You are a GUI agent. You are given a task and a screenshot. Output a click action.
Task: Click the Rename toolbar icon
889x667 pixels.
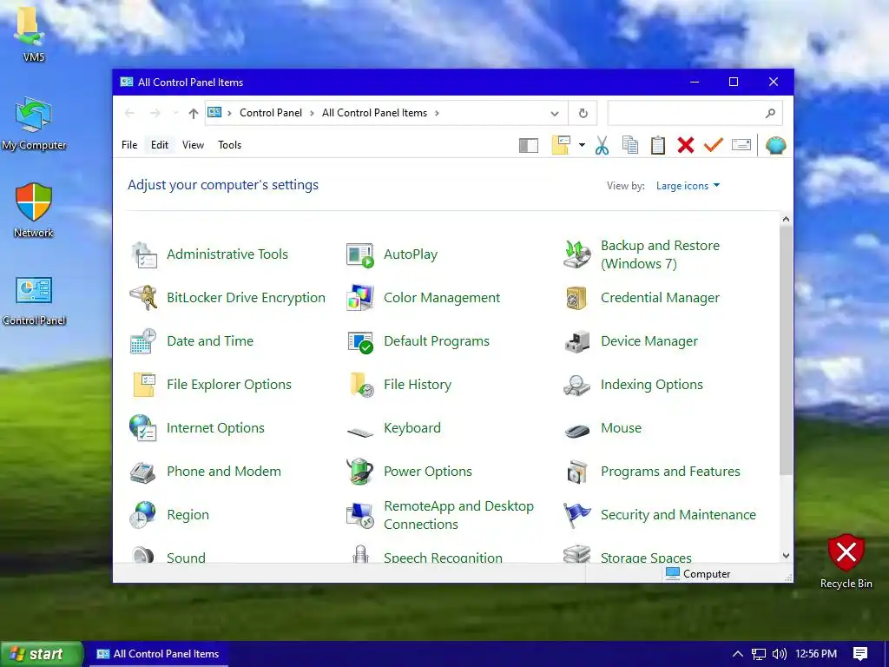click(x=741, y=145)
